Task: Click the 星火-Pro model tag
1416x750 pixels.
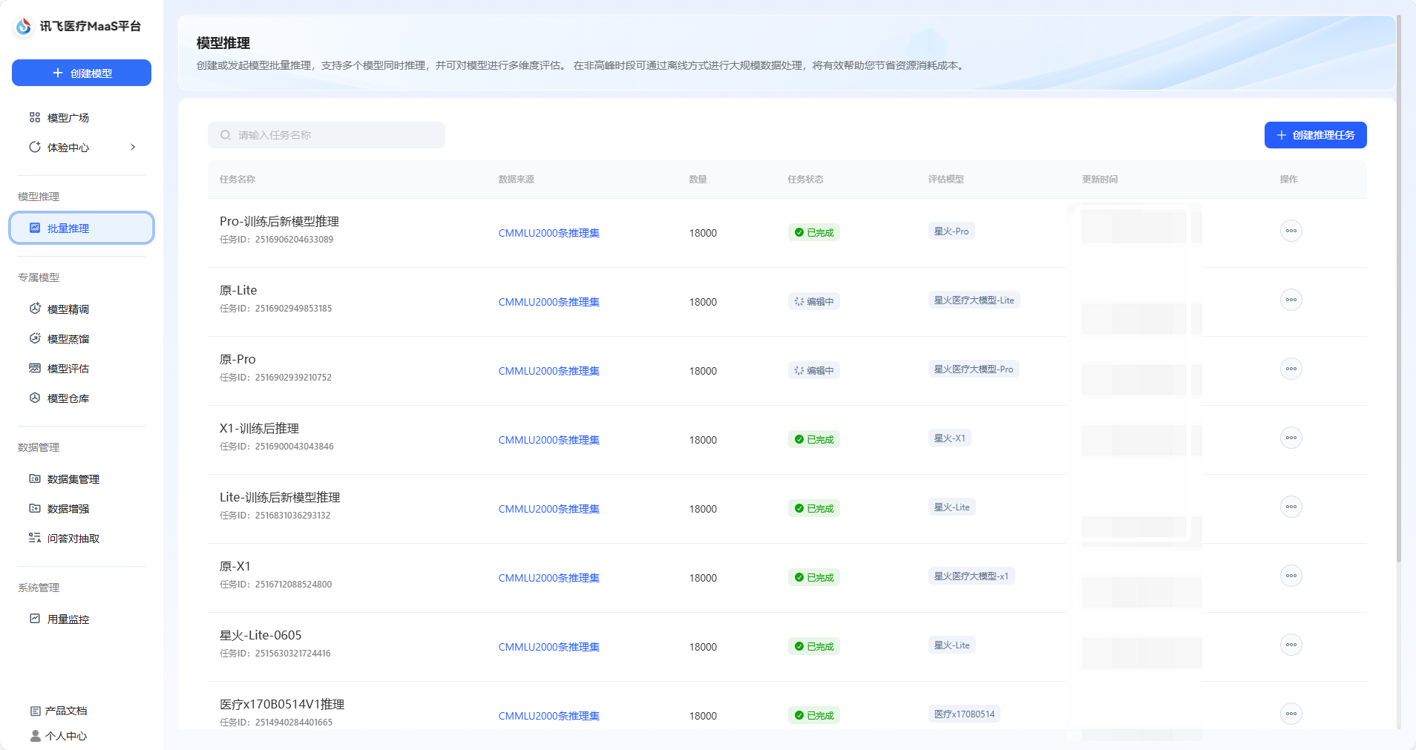Action: (951, 231)
